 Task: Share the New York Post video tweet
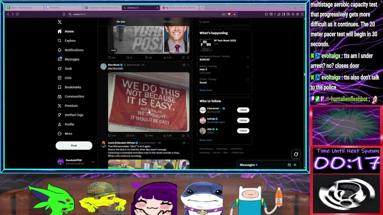(188, 57)
